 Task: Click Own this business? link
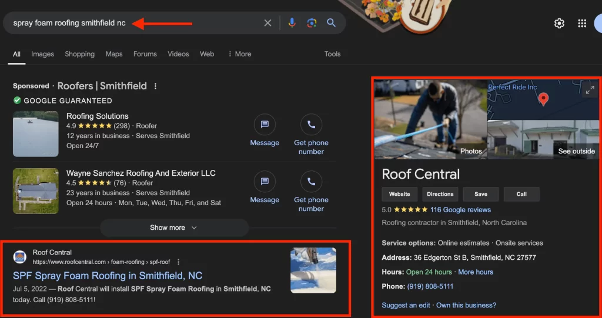[466, 305]
